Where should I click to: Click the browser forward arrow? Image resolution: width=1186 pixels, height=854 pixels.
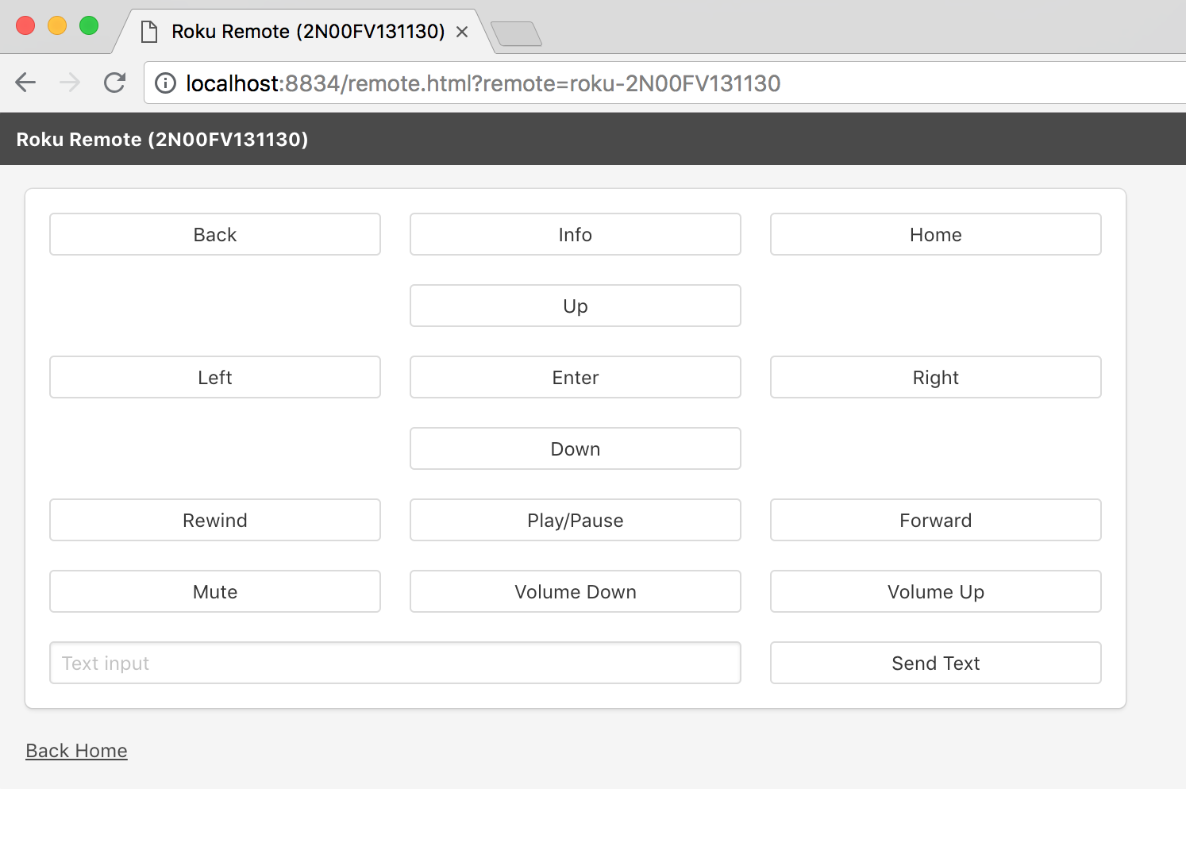point(70,83)
